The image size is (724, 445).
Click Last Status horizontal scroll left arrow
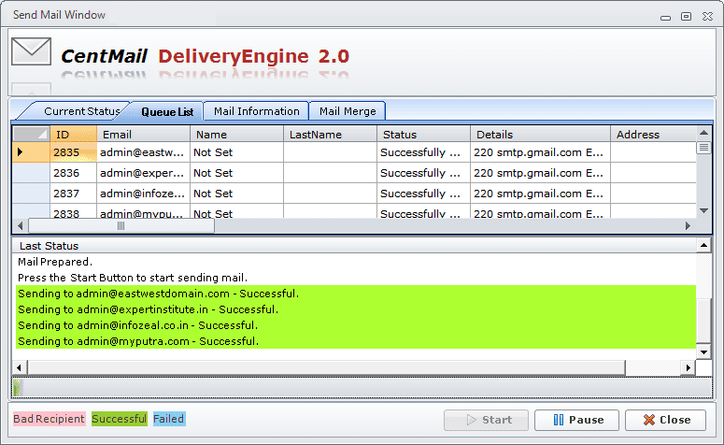click(x=19, y=367)
